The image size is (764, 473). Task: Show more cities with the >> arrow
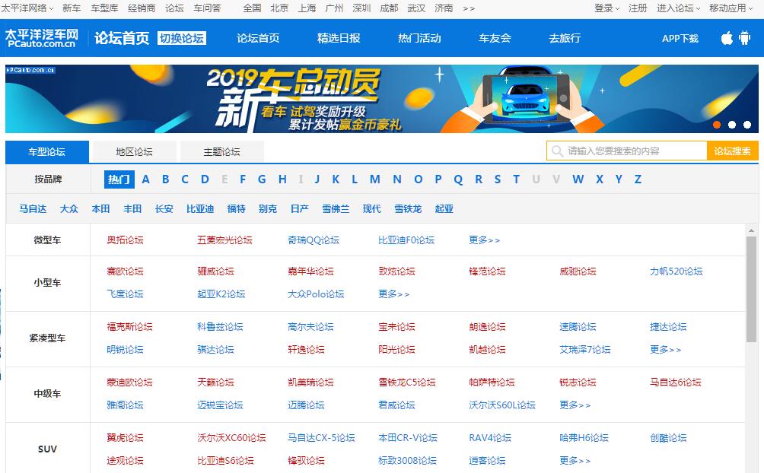469,8
